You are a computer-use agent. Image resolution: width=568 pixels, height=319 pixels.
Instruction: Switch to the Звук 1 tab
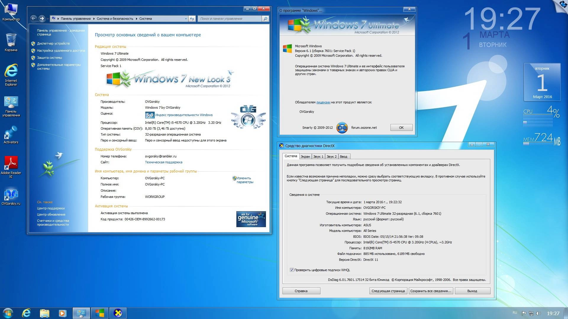click(318, 156)
